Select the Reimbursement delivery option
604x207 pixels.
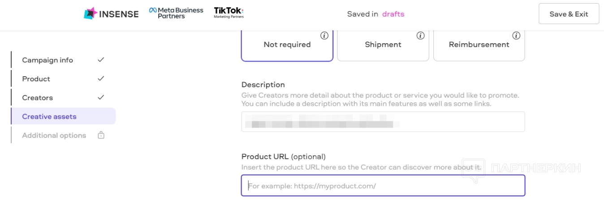479,45
